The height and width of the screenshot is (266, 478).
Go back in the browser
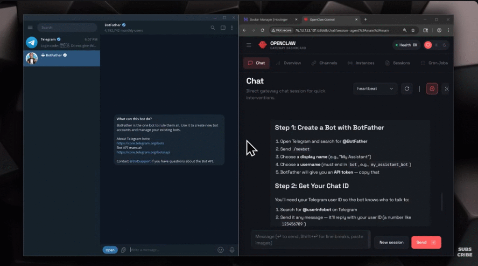(245, 30)
